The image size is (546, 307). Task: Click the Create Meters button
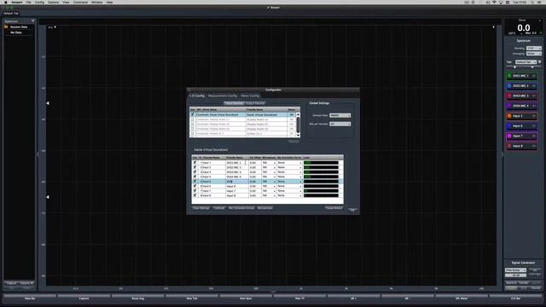pyautogui.click(x=334, y=208)
